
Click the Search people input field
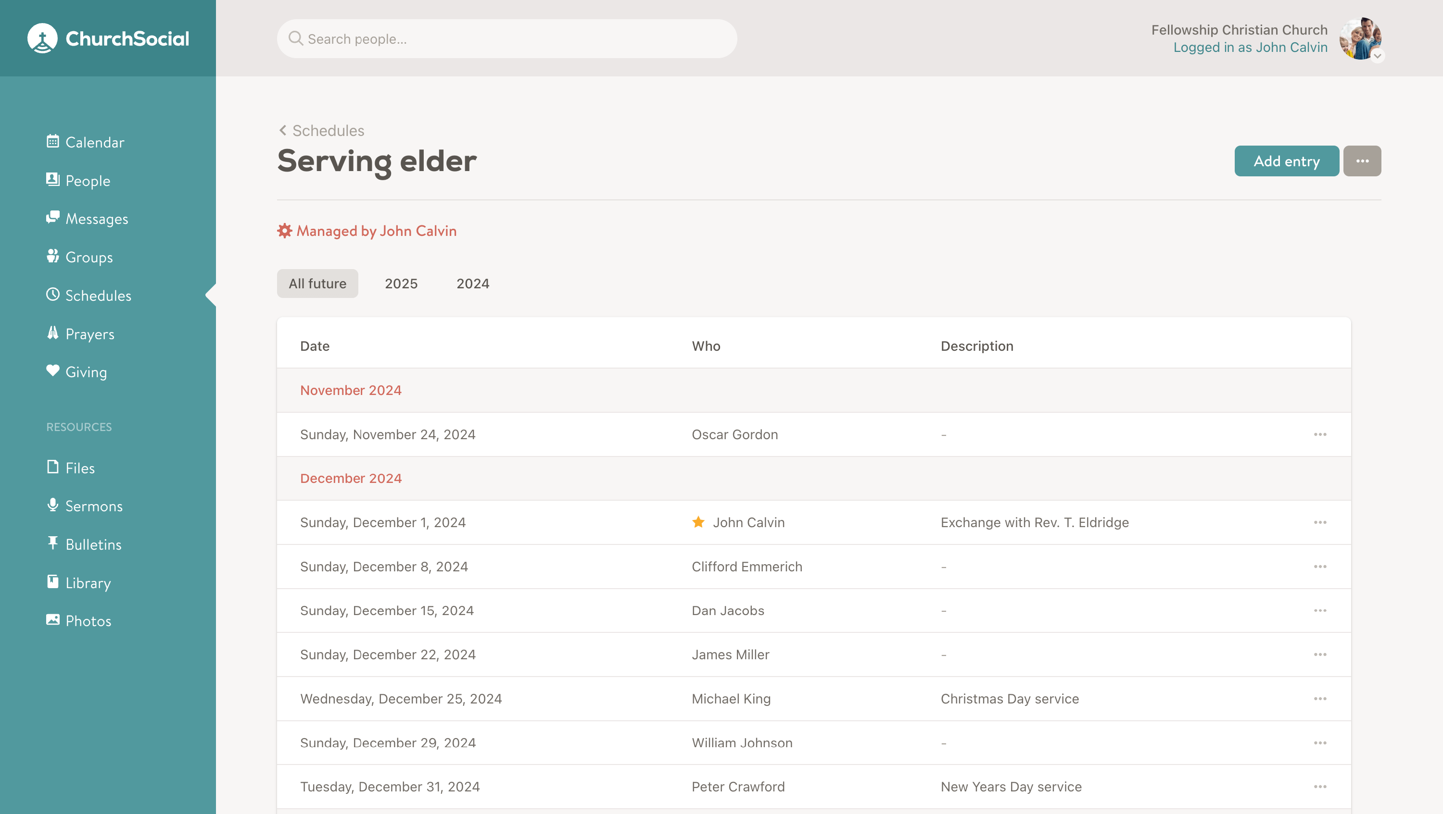pyautogui.click(x=506, y=38)
